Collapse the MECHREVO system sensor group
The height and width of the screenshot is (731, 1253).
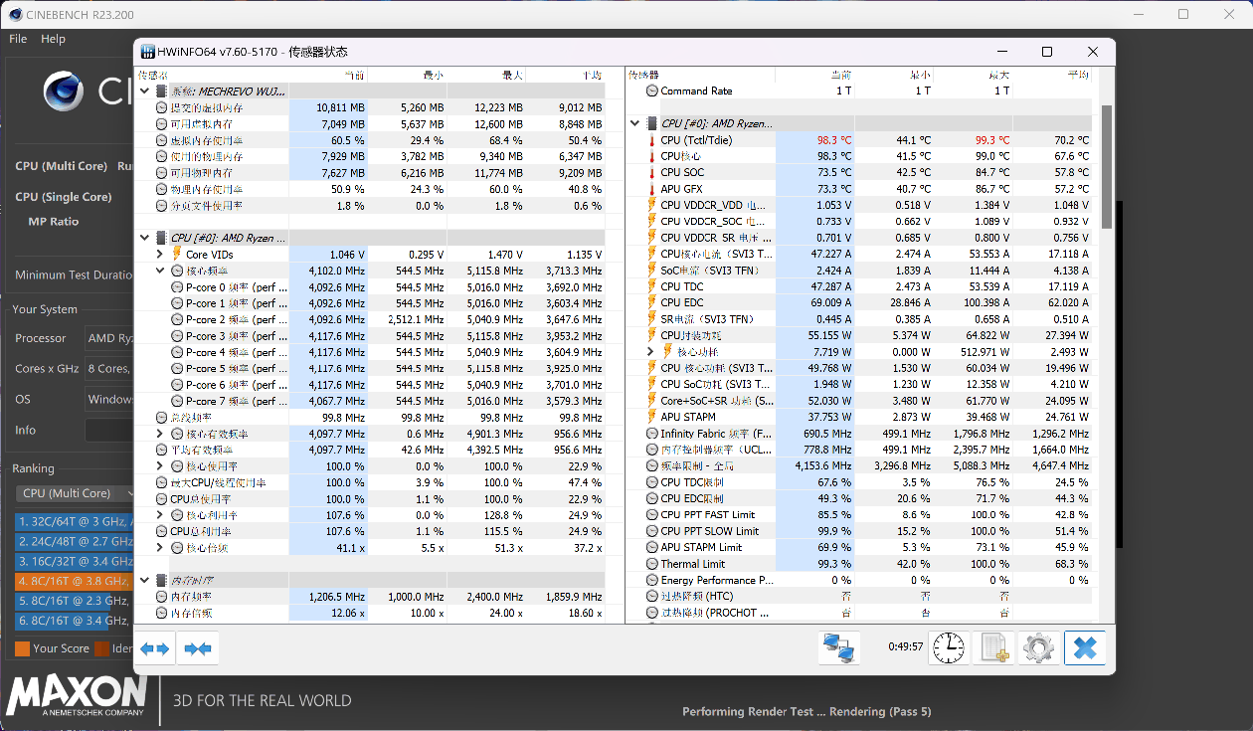tap(146, 91)
